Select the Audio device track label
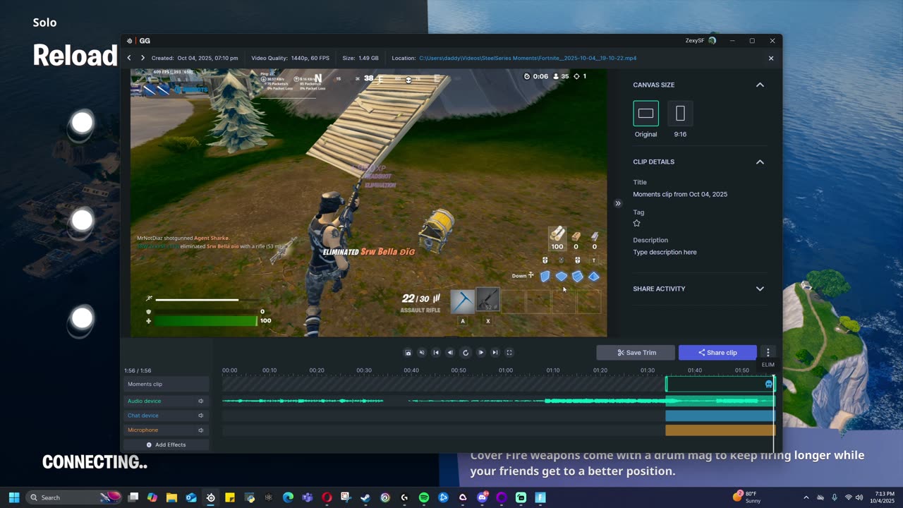The image size is (903, 508). point(144,401)
